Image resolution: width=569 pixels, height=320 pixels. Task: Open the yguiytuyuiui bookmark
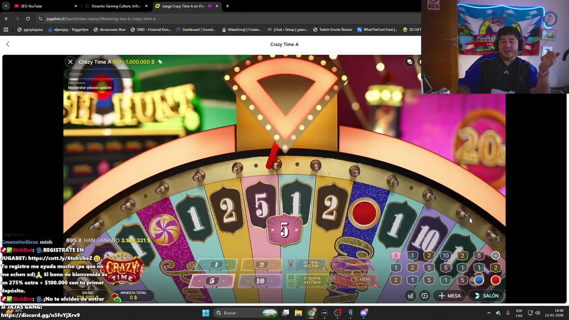pyautogui.click(x=30, y=30)
